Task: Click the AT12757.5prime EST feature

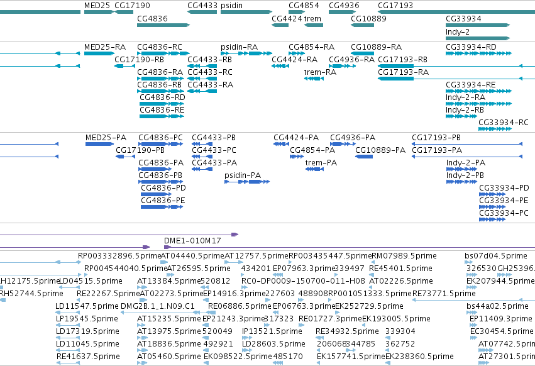Action: point(234,262)
